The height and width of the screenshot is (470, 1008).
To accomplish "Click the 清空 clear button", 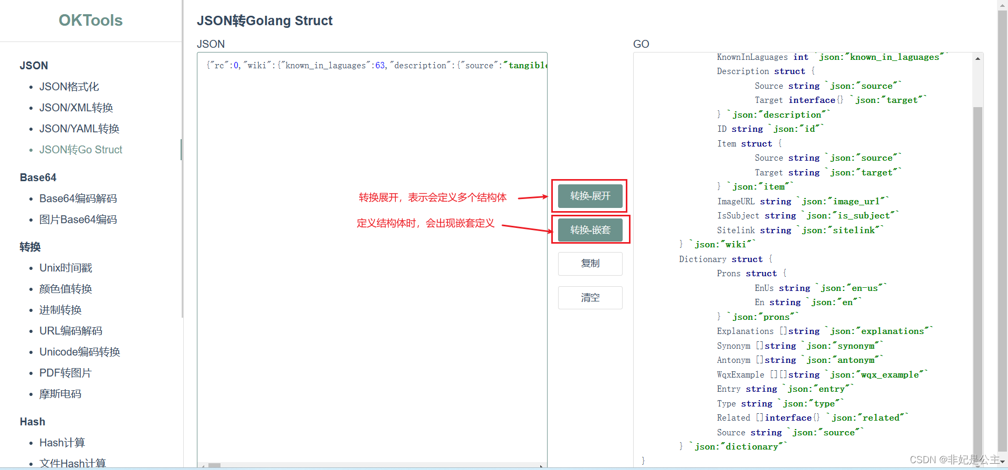I will pyautogui.click(x=590, y=298).
